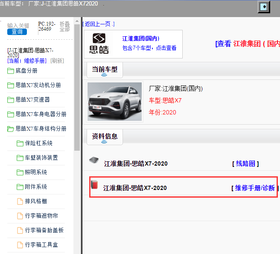
Task: Open the 行李箱备胎盖板 document
Action: click(44, 230)
